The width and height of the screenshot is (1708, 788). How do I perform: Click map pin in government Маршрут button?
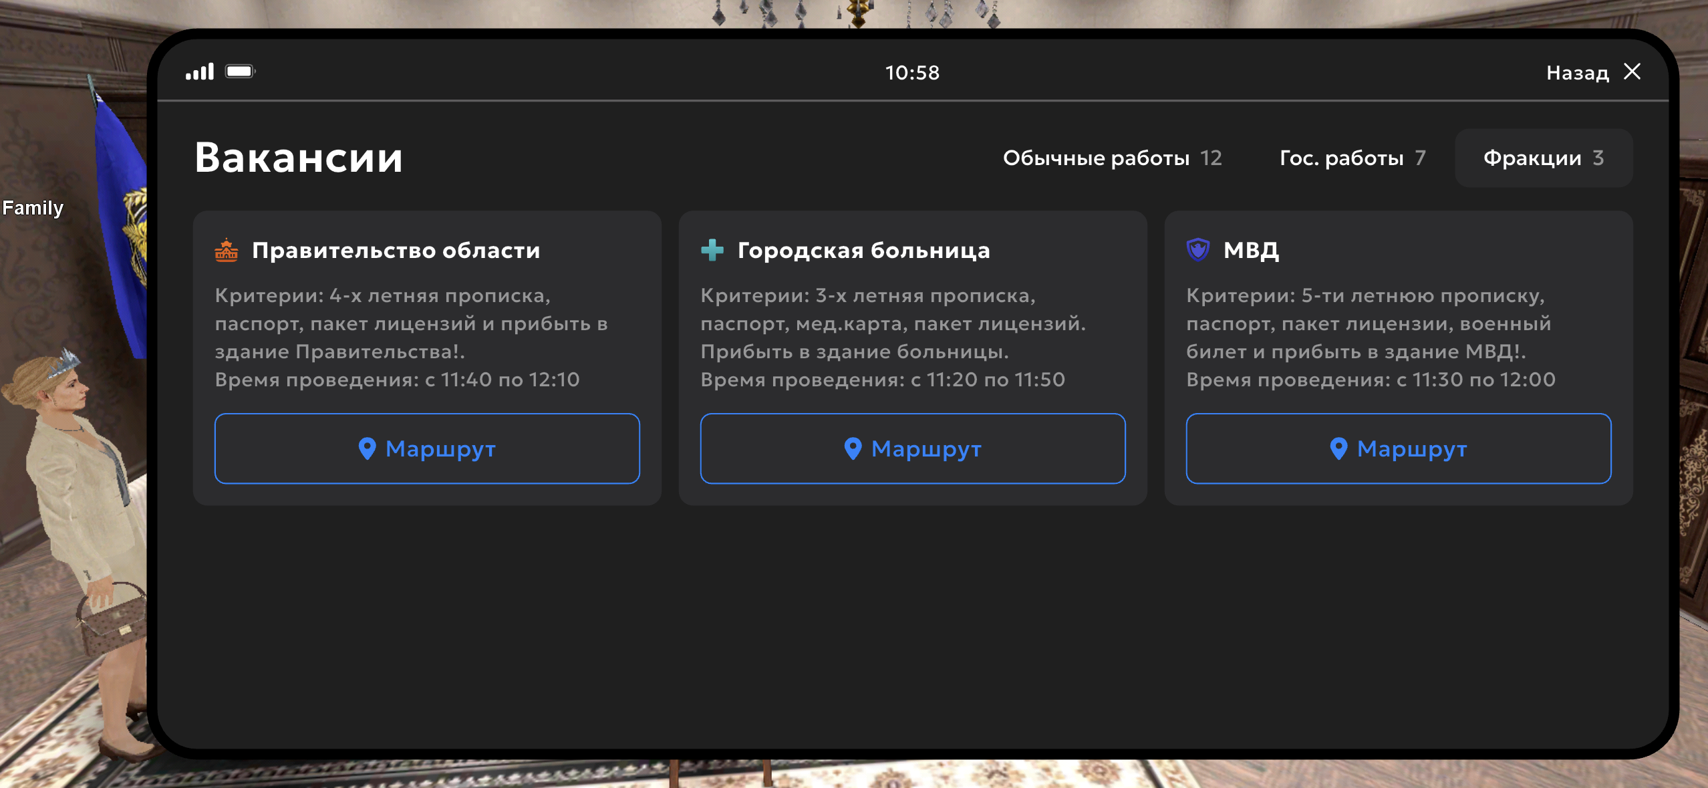point(367,448)
